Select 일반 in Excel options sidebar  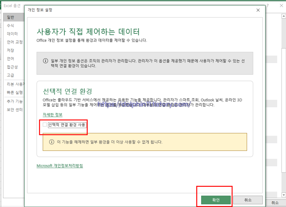(x=14, y=17)
